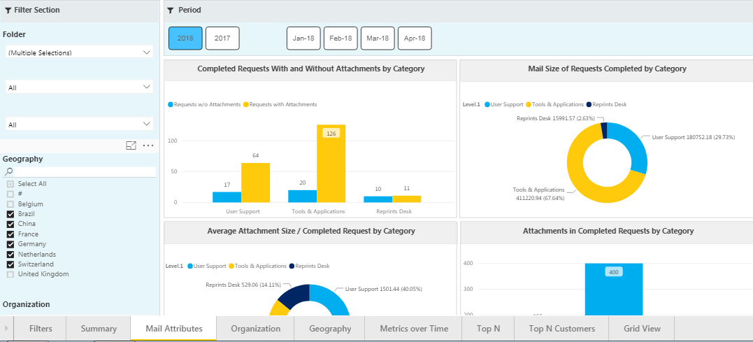753x342 pixels.
Task: Click User Support legend swatch in Average Attachment chart
Action: tap(190, 266)
